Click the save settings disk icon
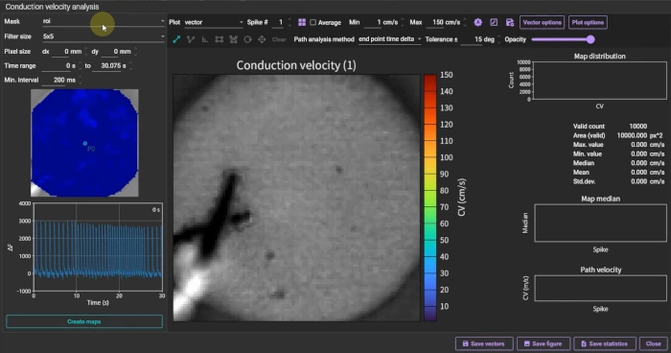The width and height of the screenshot is (671, 353). click(509, 22)
